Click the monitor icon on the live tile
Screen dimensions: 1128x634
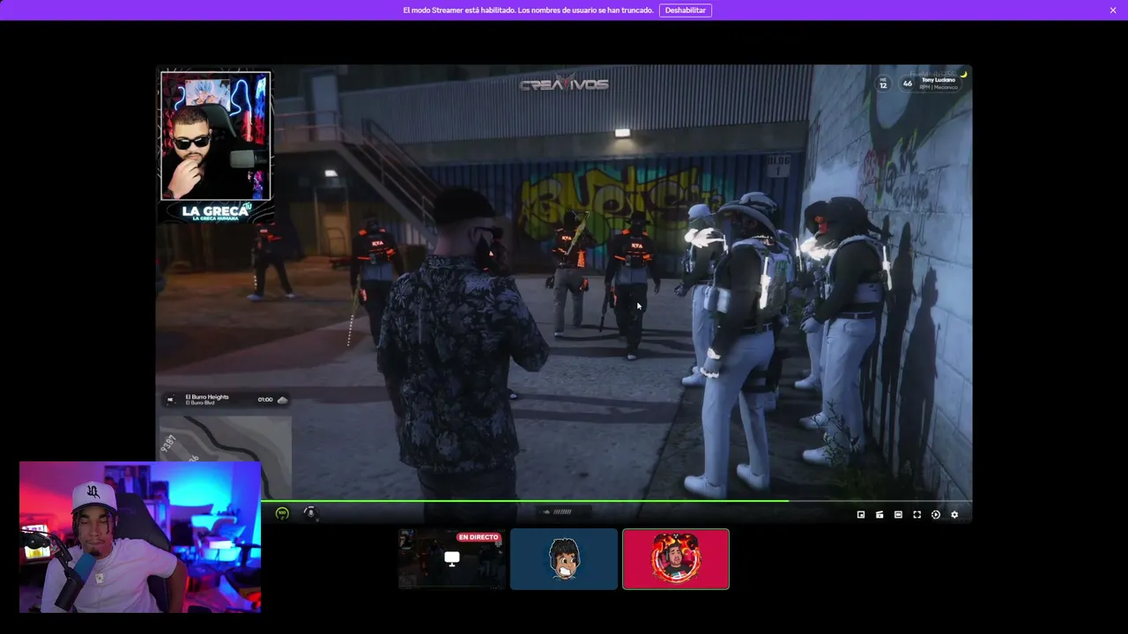pos(452,559)
